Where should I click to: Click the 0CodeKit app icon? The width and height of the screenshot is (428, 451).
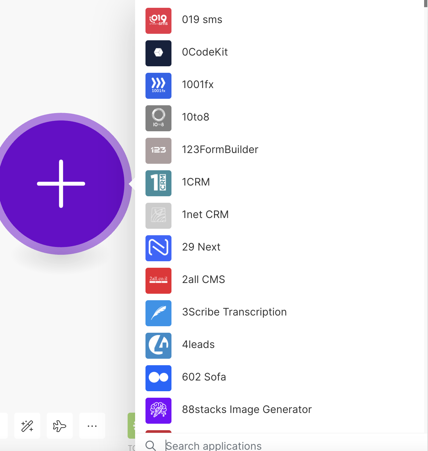coord(158,53)
